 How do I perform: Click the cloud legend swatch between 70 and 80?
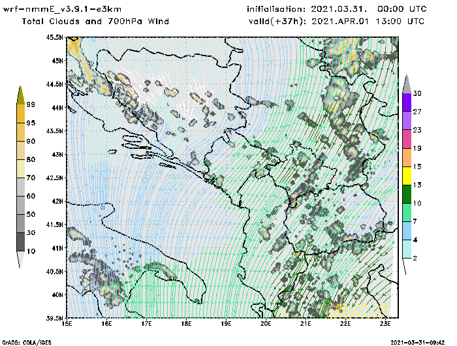21,168
